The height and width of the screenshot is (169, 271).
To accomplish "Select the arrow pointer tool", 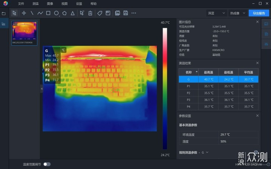I will coord(14,13).
